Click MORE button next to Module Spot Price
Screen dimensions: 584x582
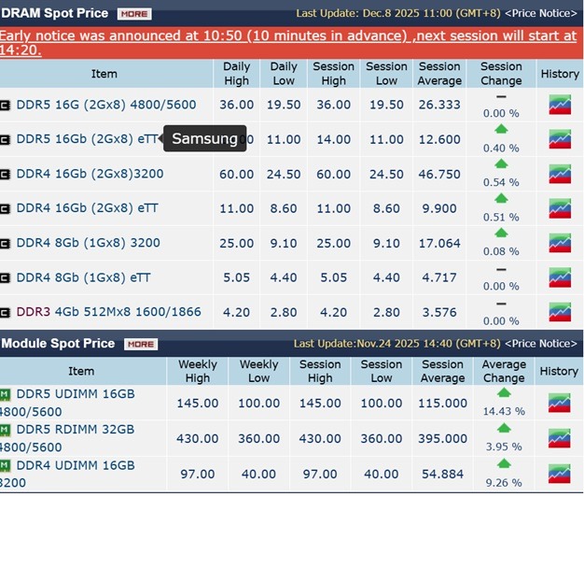141,344
